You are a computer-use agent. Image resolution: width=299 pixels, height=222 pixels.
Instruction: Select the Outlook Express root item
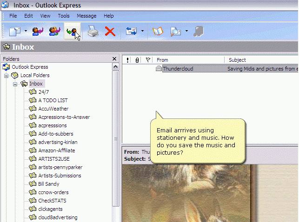[x=30, y=67]
